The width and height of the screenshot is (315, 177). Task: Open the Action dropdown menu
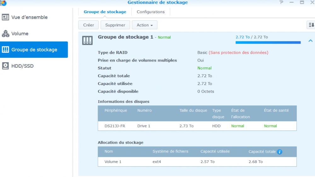click(x=145, y=25)
